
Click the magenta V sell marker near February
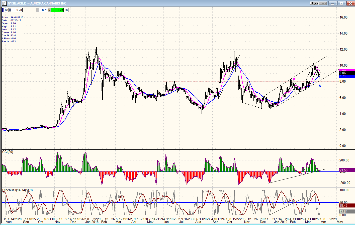pyautogui.click(x=294, y=79)
